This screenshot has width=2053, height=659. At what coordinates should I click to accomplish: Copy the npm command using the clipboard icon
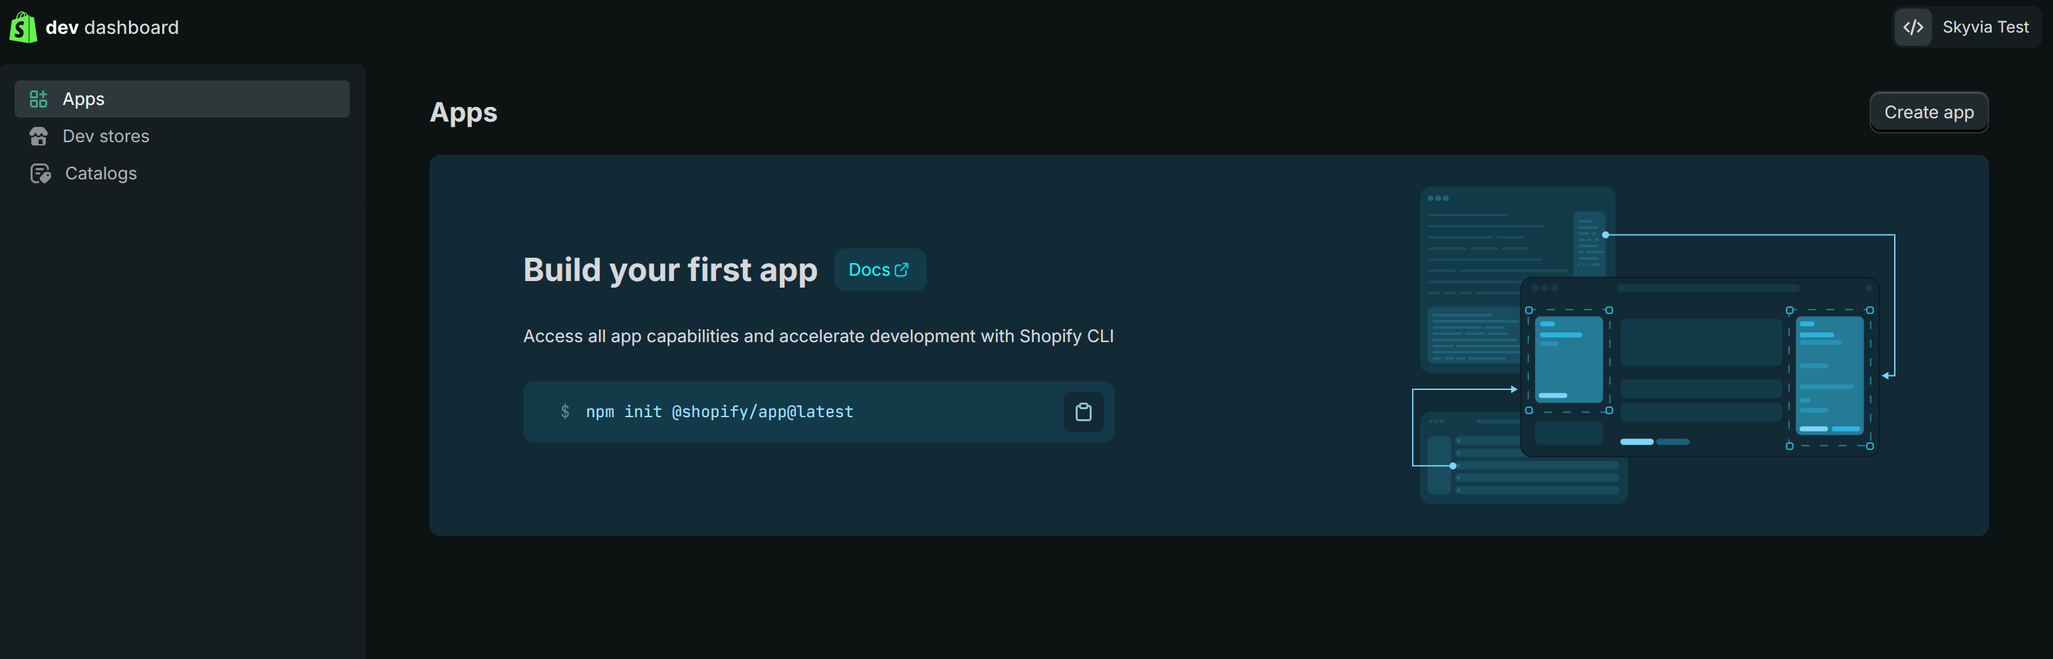(1083, 411)
